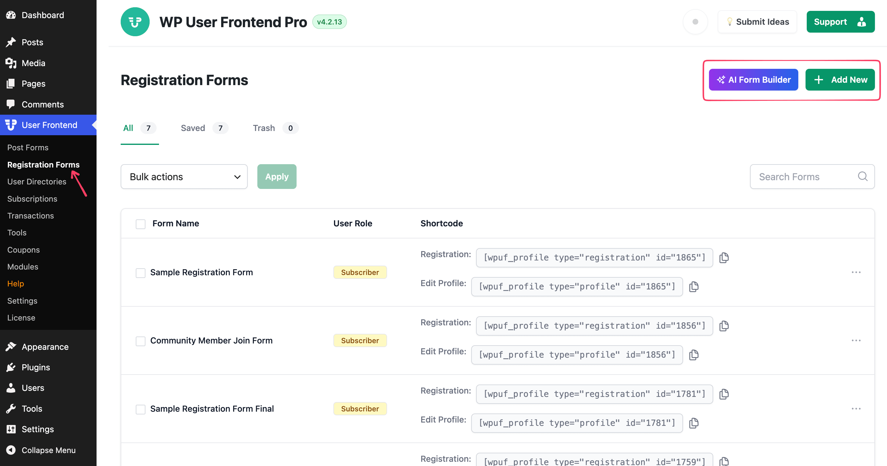Image resolution: width=887 pixels, height=466 pixels.
Task: Click the Submit Ideas button
Action: click(x=757, y=22)
